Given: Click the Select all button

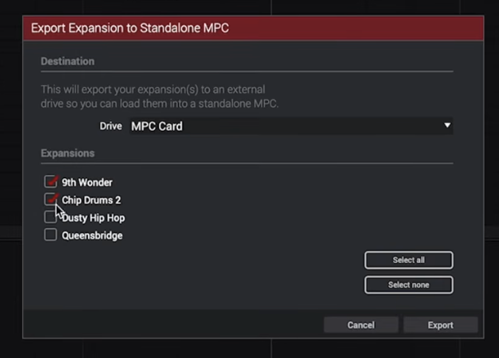Looking at the screenshot, I should (x=408, y=260).
